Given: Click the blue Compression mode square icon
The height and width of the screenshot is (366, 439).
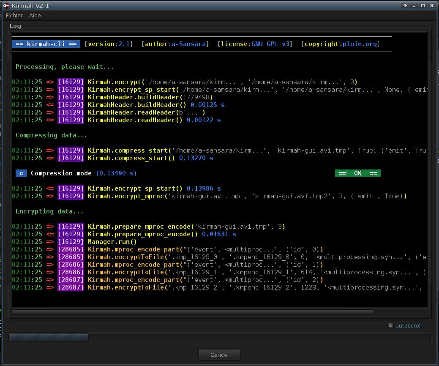Looking at the screenshot, I should tap(21, 173).
